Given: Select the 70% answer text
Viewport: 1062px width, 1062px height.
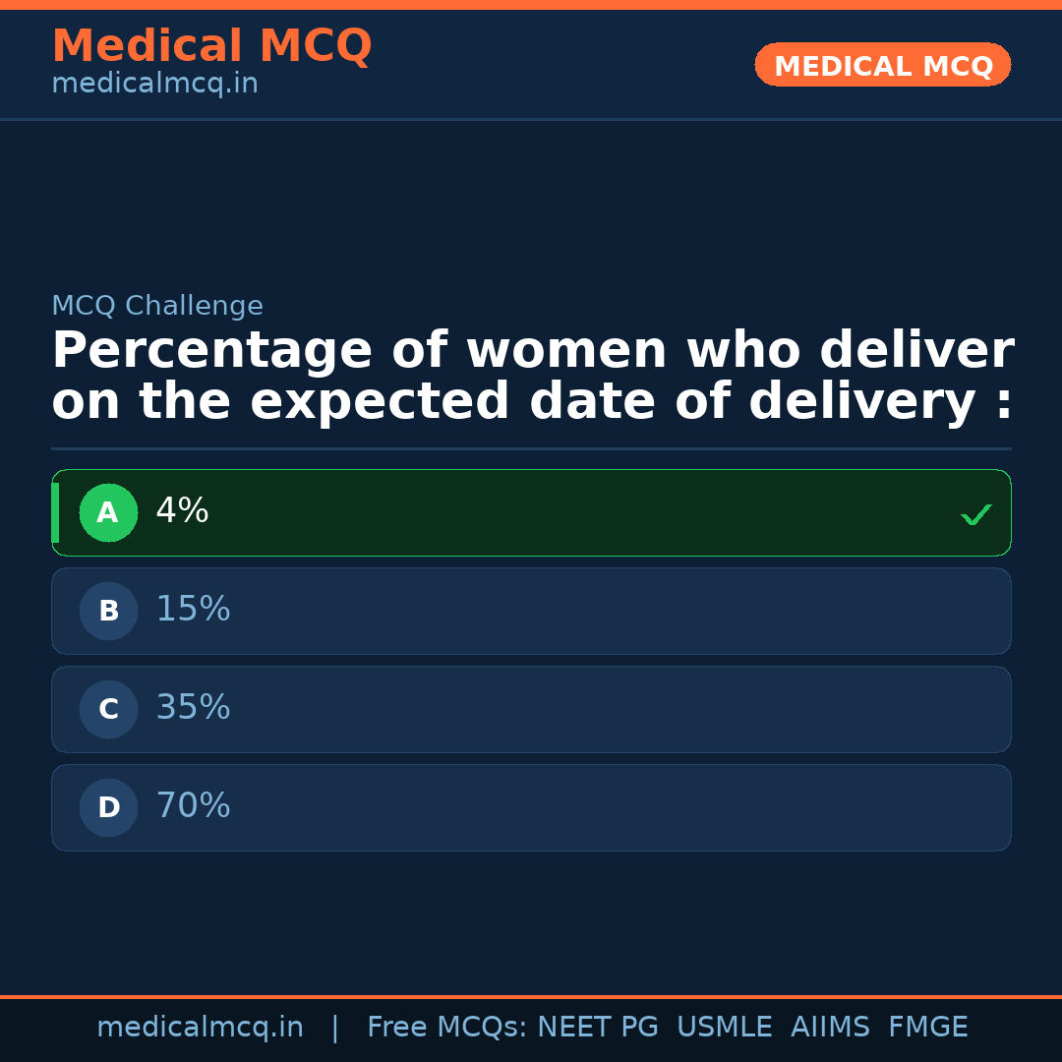Looking at the screenshot, I should click(193, 806).
